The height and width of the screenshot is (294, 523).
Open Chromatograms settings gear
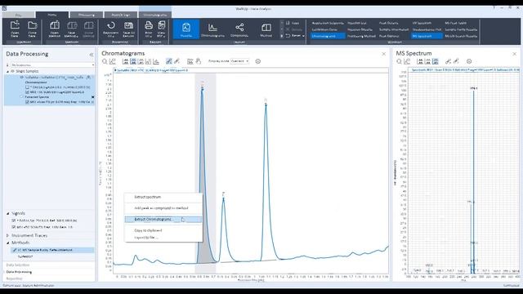[x=258, y=61]
